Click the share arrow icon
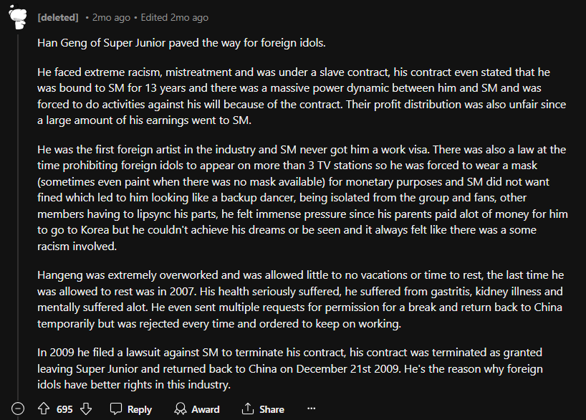The image size is (586, 420). click(x=248, y=409)
